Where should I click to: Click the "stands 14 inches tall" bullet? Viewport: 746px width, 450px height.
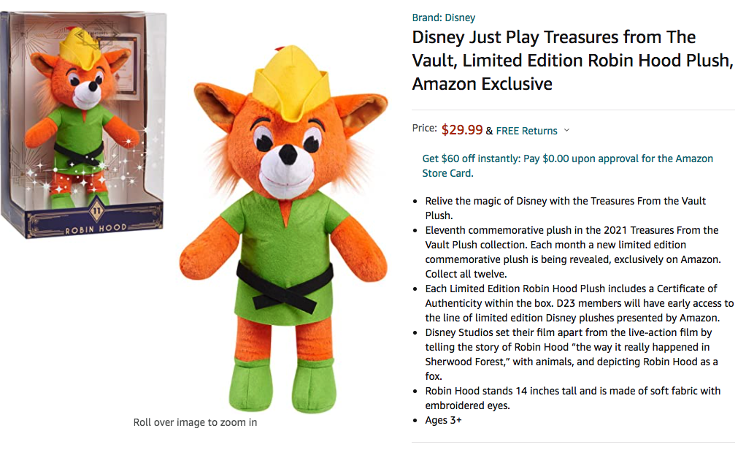click(x=572, y=398)
